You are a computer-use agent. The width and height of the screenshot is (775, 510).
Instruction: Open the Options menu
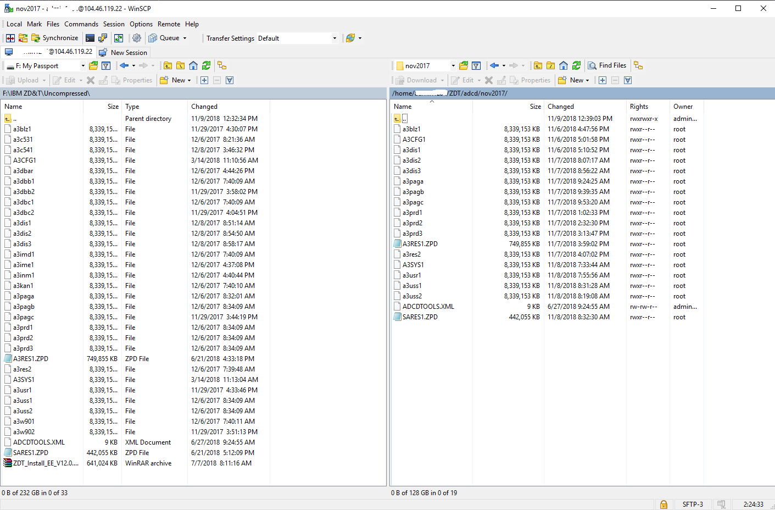[x=141, y=24]
